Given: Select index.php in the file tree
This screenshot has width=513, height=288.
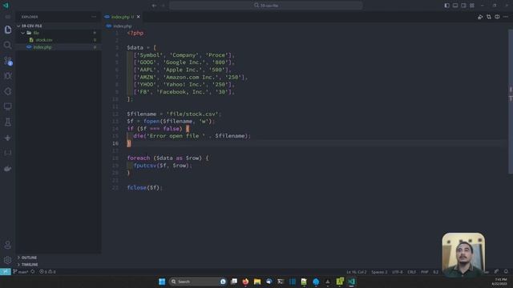Looking at the screenshot, I should click(x=59, y=47).
